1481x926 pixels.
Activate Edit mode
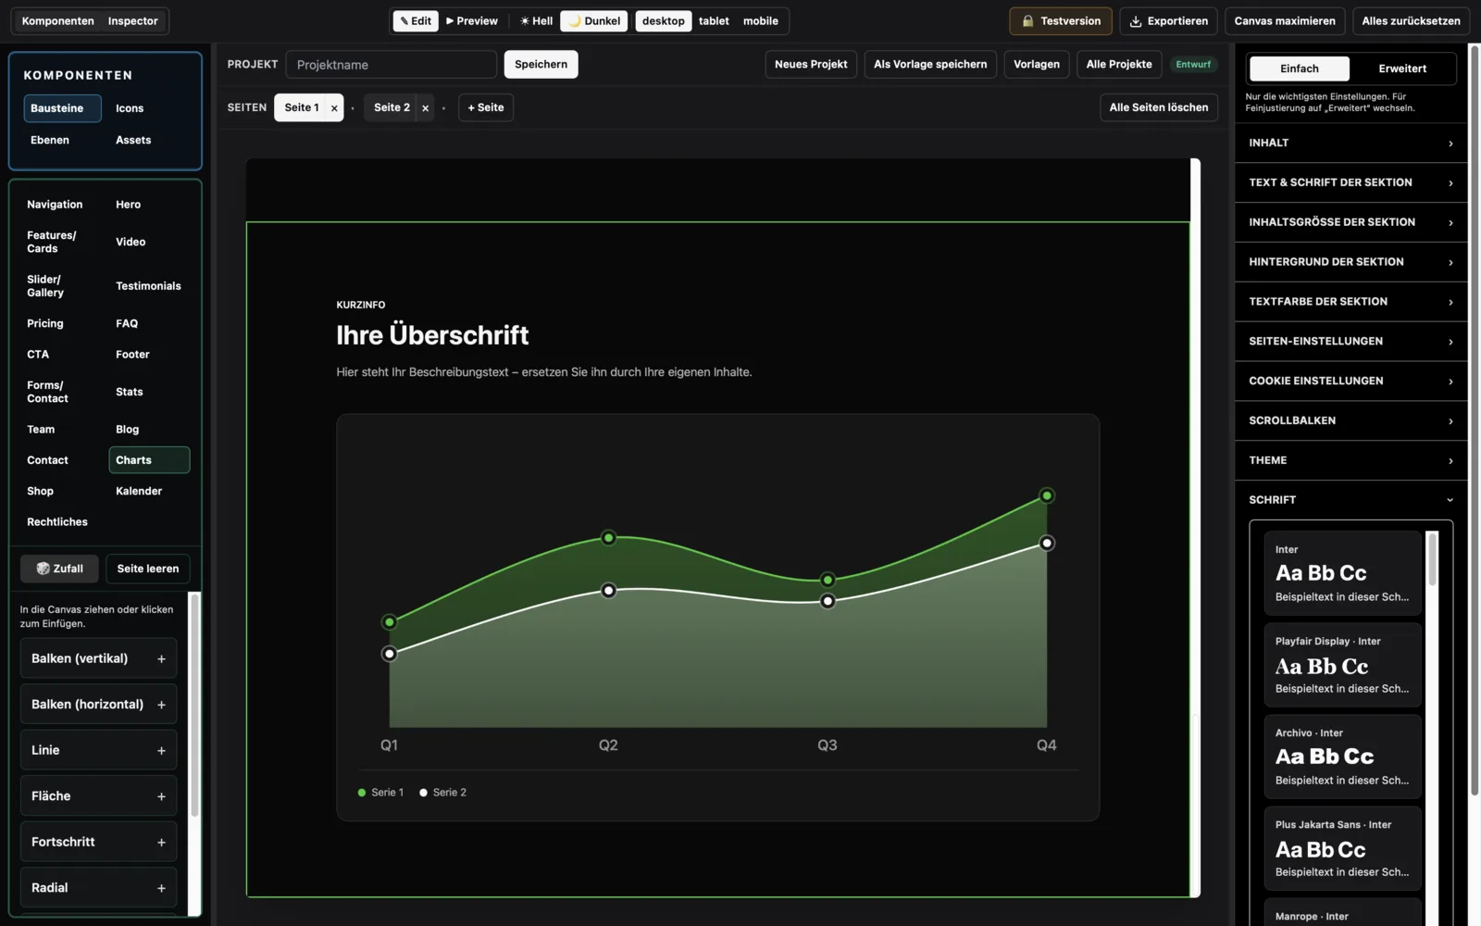[416, 20]
